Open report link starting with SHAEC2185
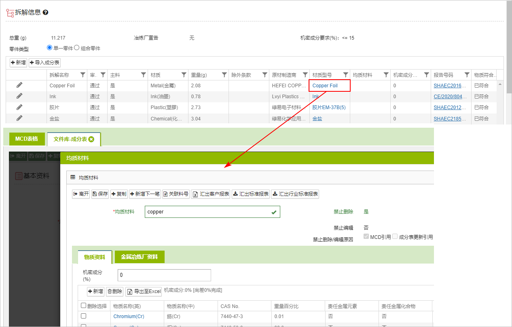The width and height of the screenshot is (512, 327). click(x=450, y=118)
